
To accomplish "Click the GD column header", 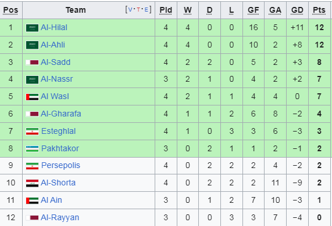I will pos(297,10).
